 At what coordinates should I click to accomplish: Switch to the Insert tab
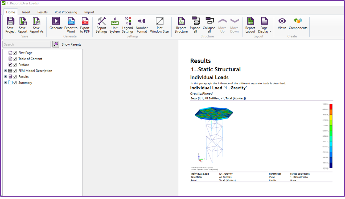coord(26,12)
